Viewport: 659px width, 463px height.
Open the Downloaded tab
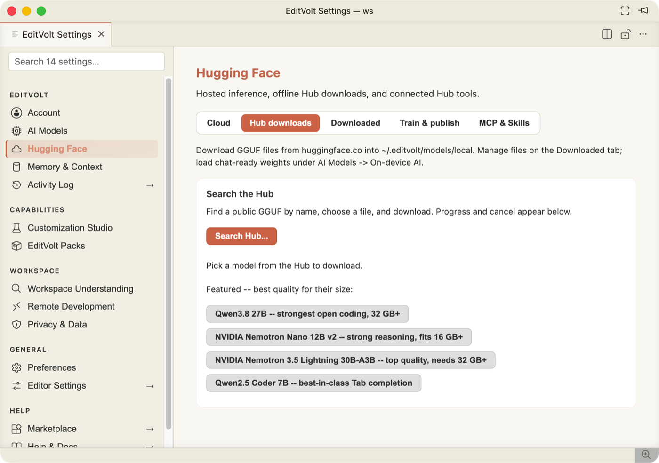355,123
